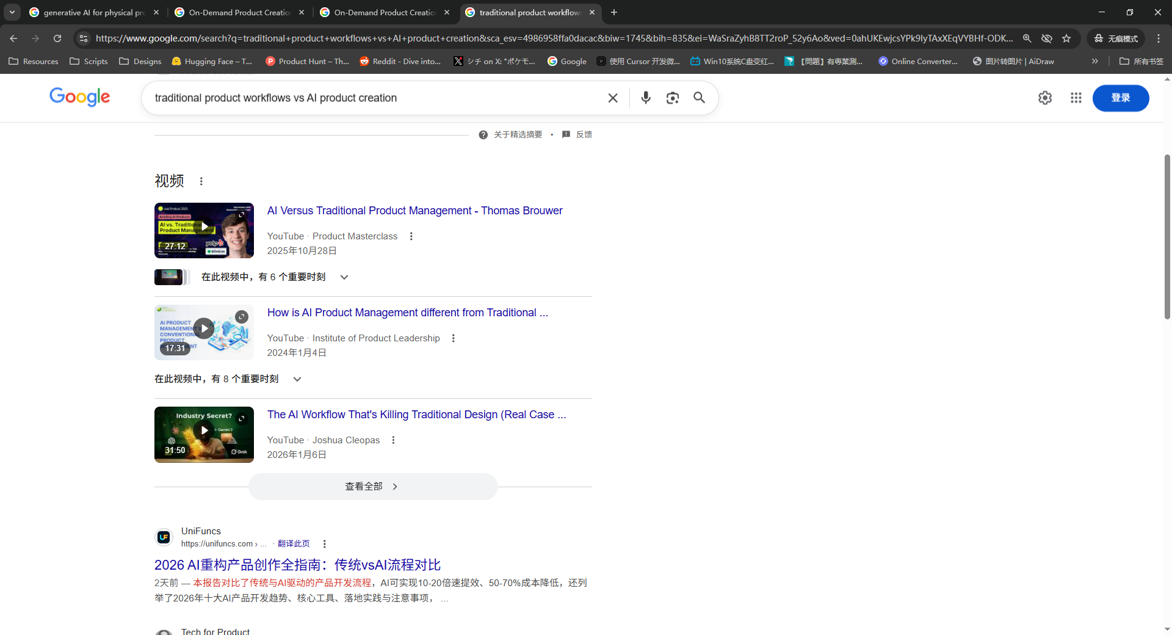The image size is (1172, 635).
Task: Search by image using the Google Lens icon
Action: tap(672, 98)
